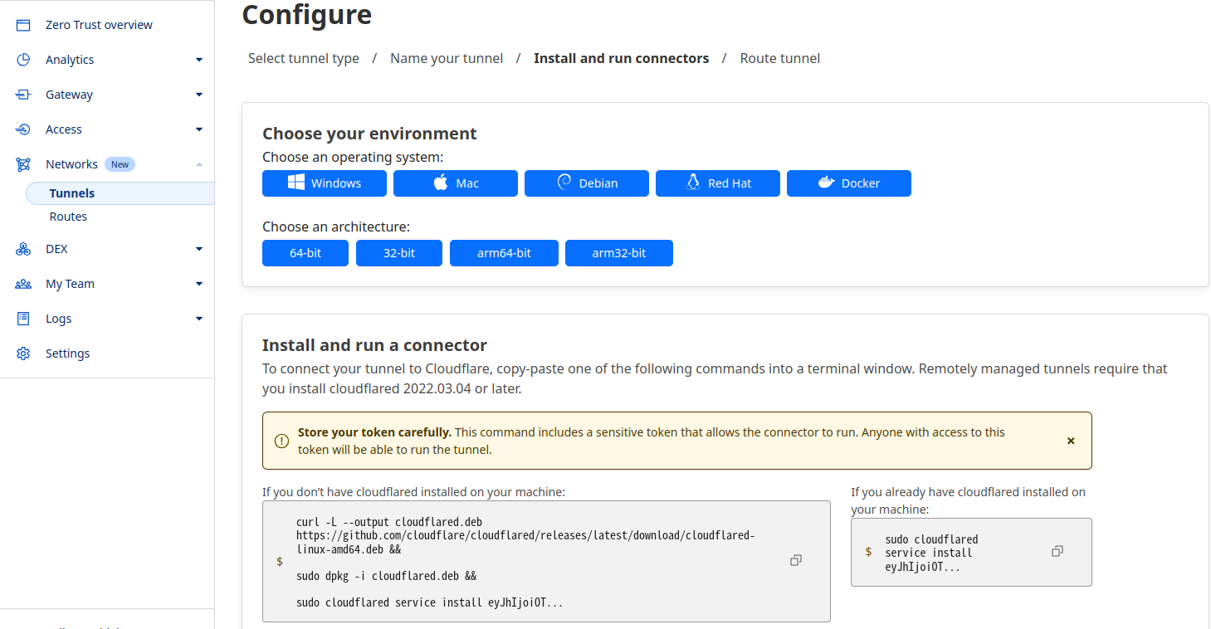This screenshot has width=1211, height=629.
Task: Select the arm64-bit architecture
Action: (x=504, y=253)
